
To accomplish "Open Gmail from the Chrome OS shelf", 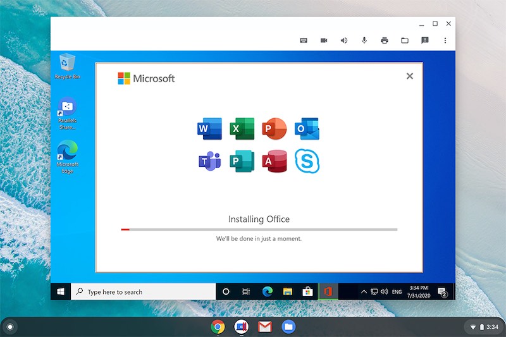I will tap(265, 327).
